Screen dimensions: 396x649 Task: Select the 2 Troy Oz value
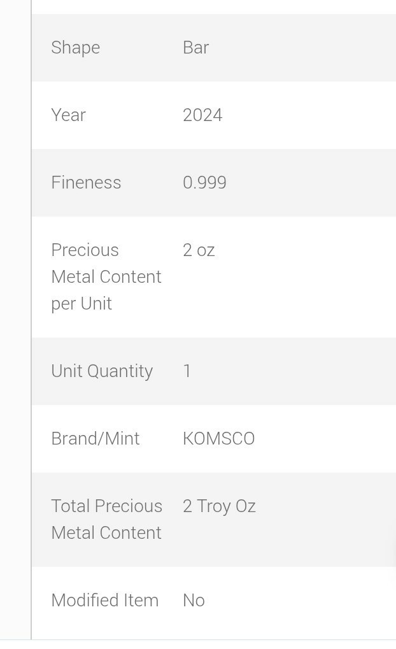(x=219, y=506)
